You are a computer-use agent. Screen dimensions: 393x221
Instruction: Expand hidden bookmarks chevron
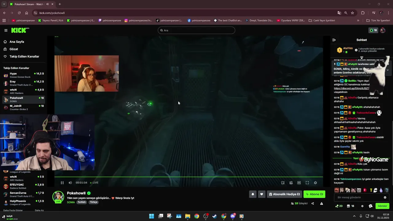click(358, 21)
